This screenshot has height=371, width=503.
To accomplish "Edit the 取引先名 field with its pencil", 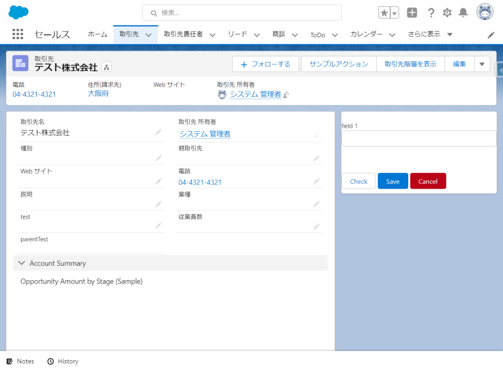I will (x=159, y=132).
